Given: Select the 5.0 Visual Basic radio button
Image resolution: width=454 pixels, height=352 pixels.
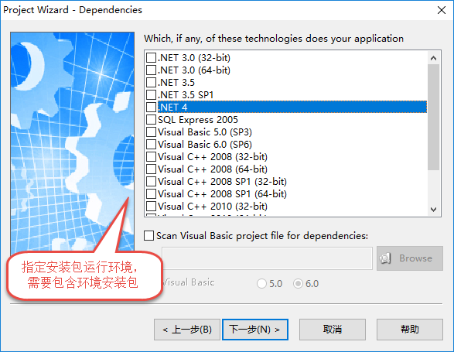Looking at the screenshot, I should click(261, 284).
